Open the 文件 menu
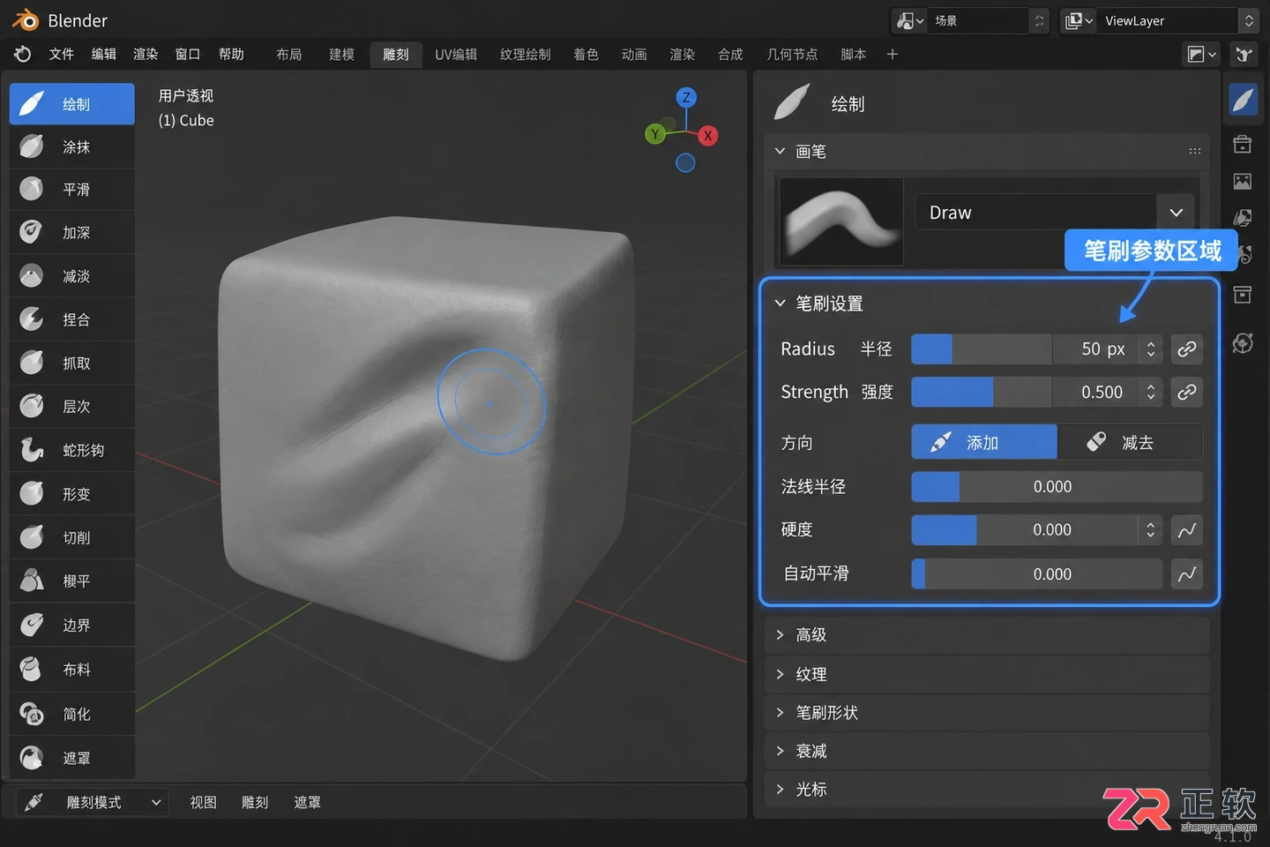 coord(62,55)
